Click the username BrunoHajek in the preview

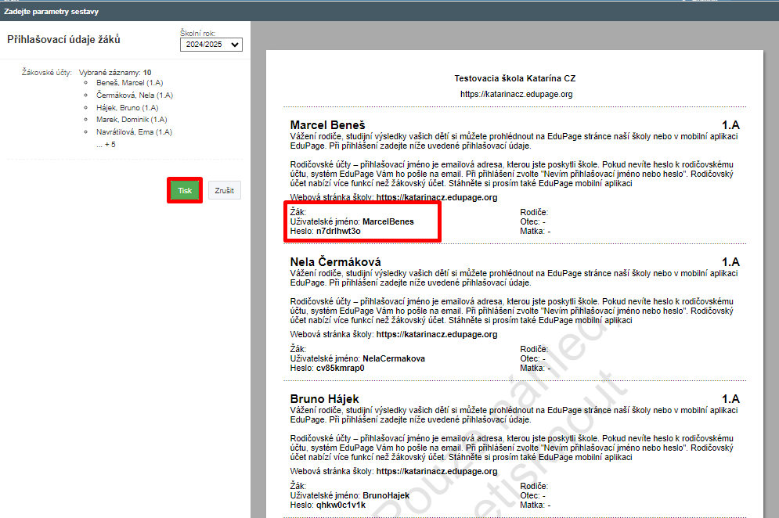point(386,495)
